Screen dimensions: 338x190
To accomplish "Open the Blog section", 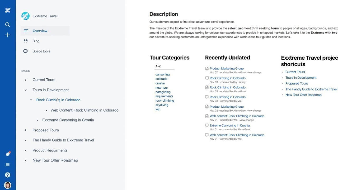I will [36, 41].
